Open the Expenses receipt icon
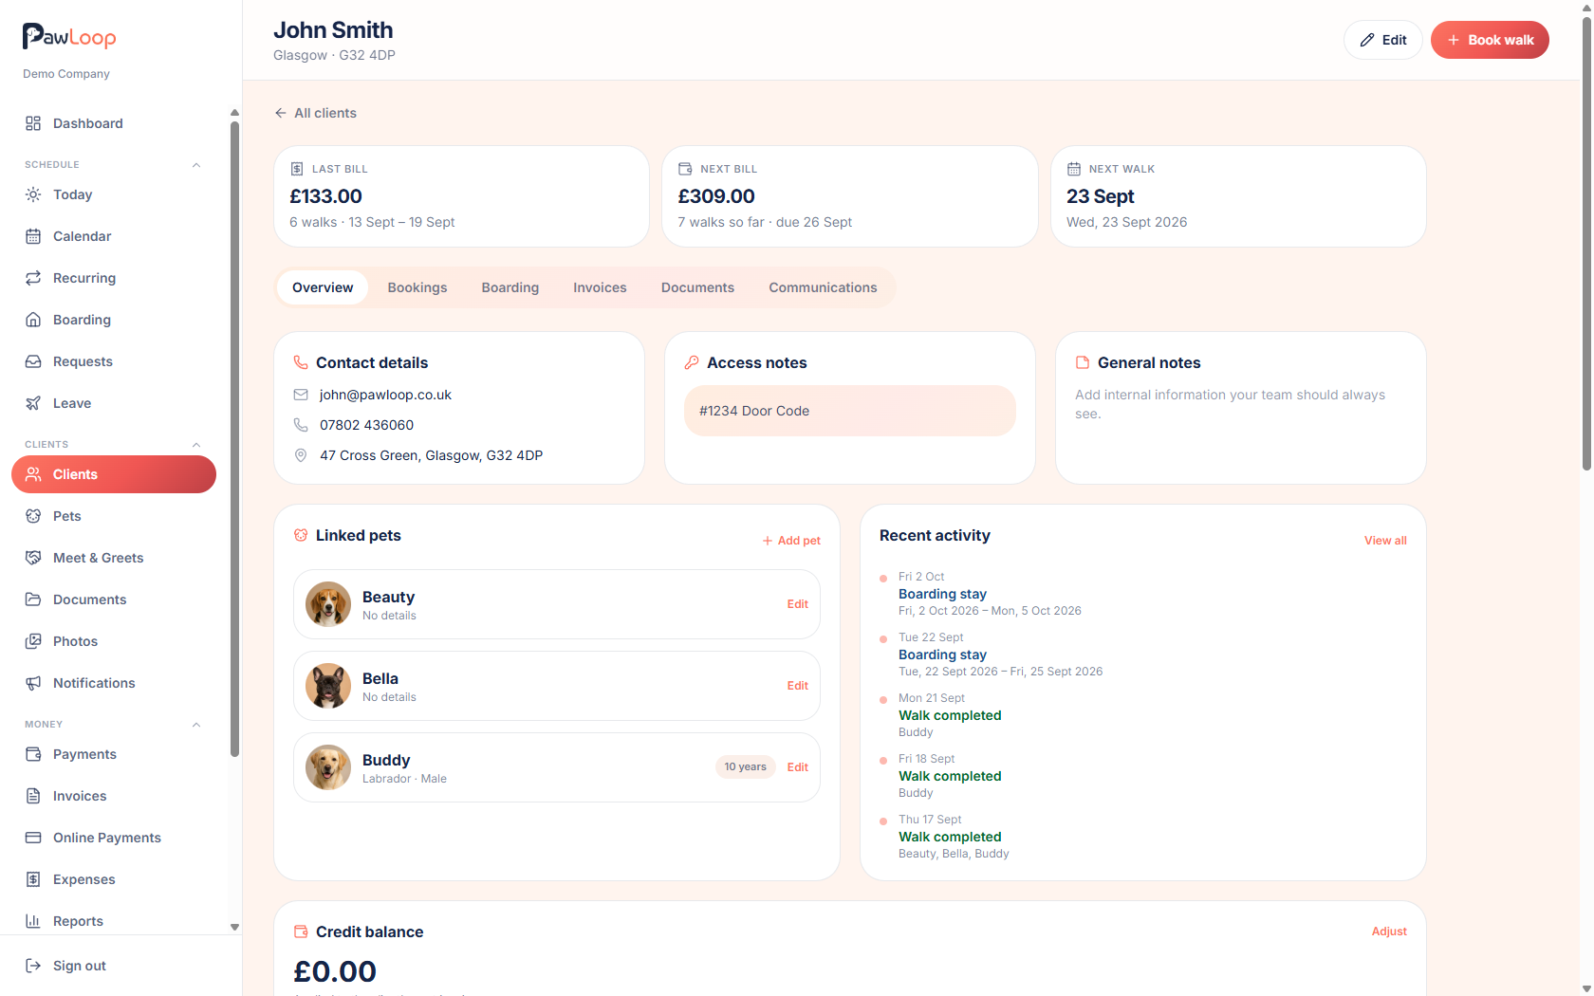 tap(33, 879)
